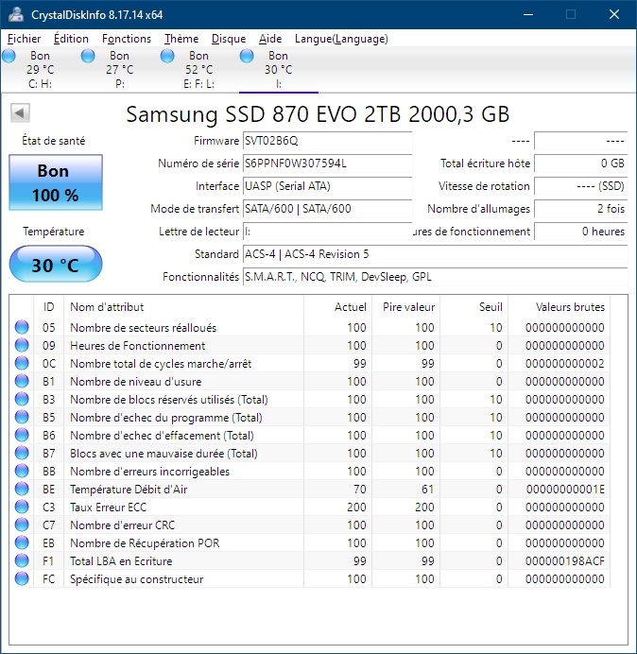The image size is (637, 654).
Task: Click status icon of attribute F1 row
Action: [22, 560]
